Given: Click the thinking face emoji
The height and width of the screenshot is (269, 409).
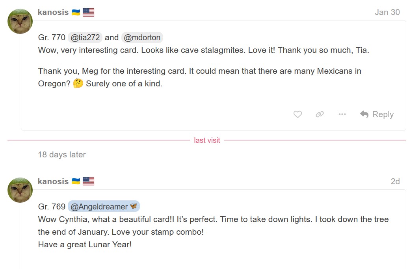Looking at the screenshot, I should (78, 83).
